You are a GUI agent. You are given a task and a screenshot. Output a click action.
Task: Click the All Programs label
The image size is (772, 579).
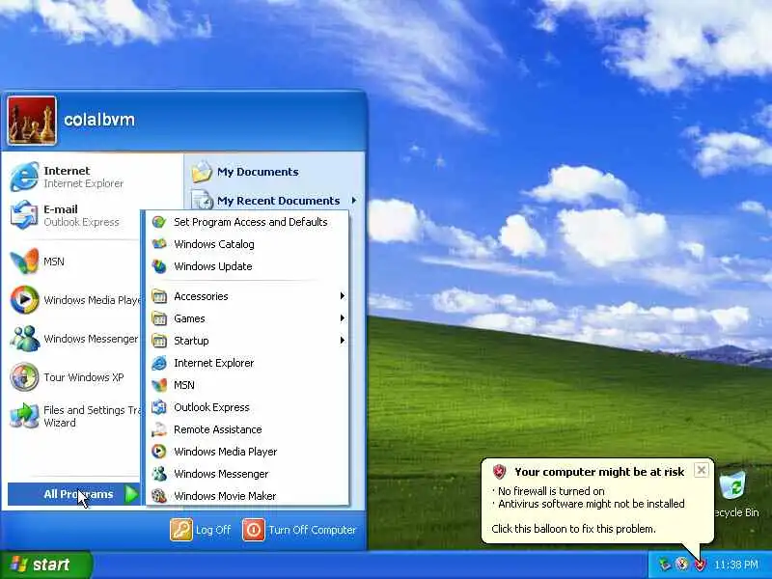(78, 494)
